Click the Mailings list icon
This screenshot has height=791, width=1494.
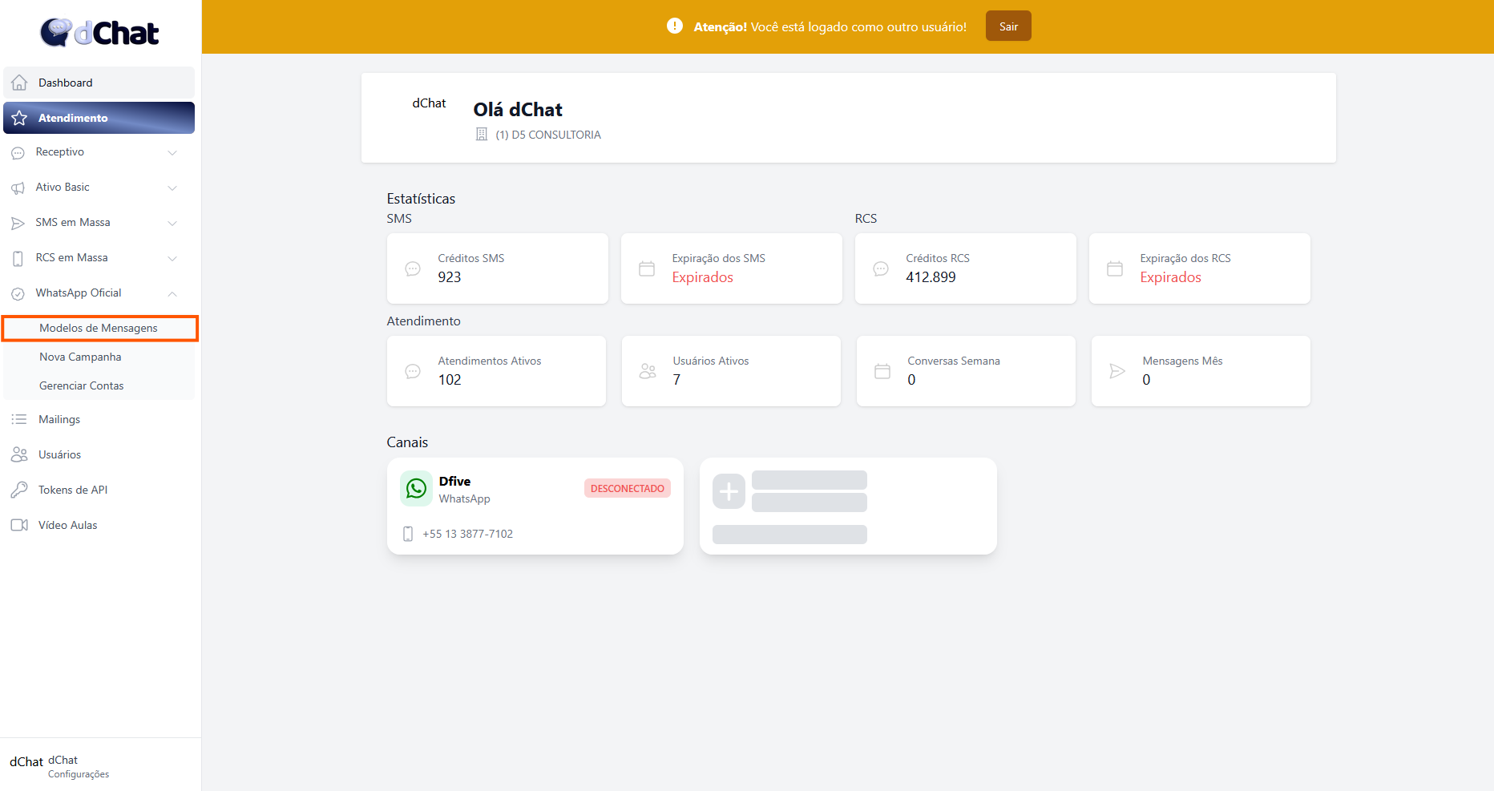pyautogui.click(x=19, y=419)
